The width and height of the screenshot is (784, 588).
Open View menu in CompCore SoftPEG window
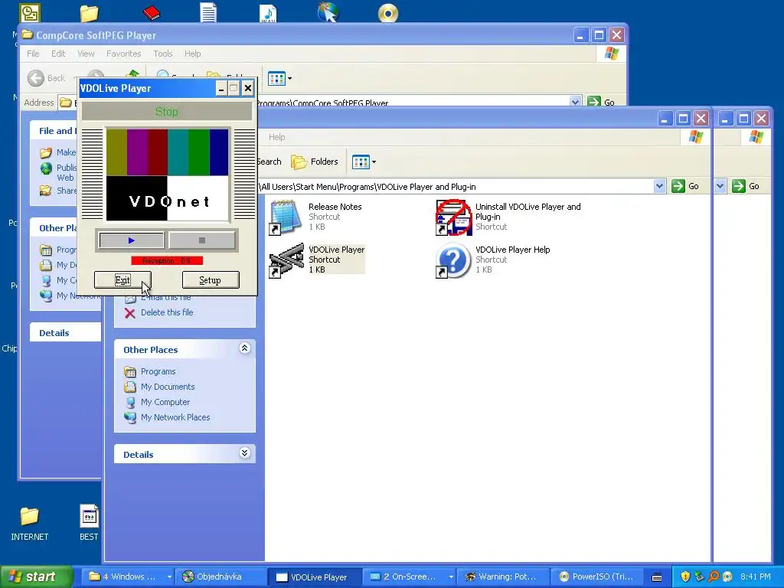86,54
